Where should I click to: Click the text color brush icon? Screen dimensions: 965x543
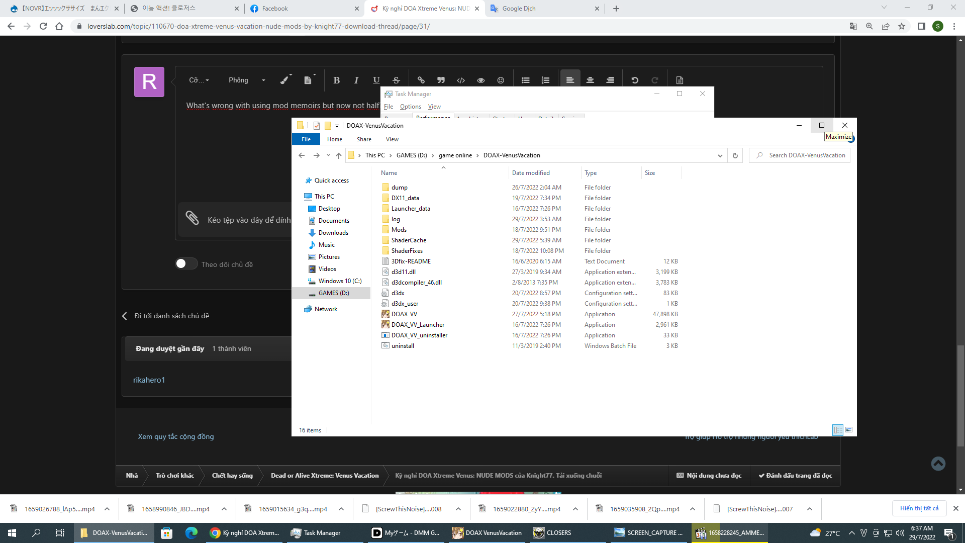[285, 79]
